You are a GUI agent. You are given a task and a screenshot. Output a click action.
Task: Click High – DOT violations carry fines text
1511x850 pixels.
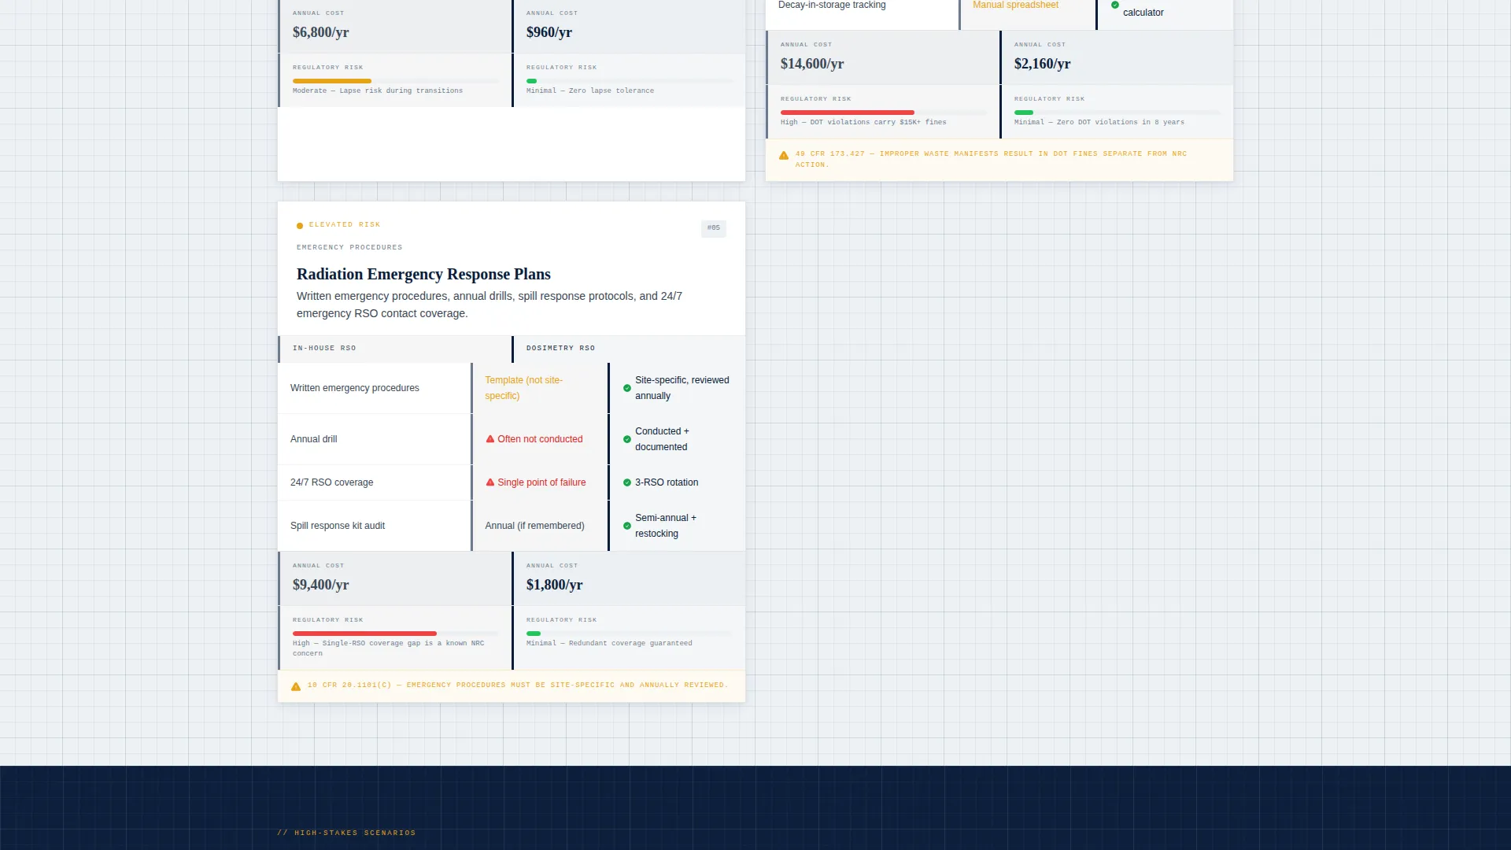point(863,123)
